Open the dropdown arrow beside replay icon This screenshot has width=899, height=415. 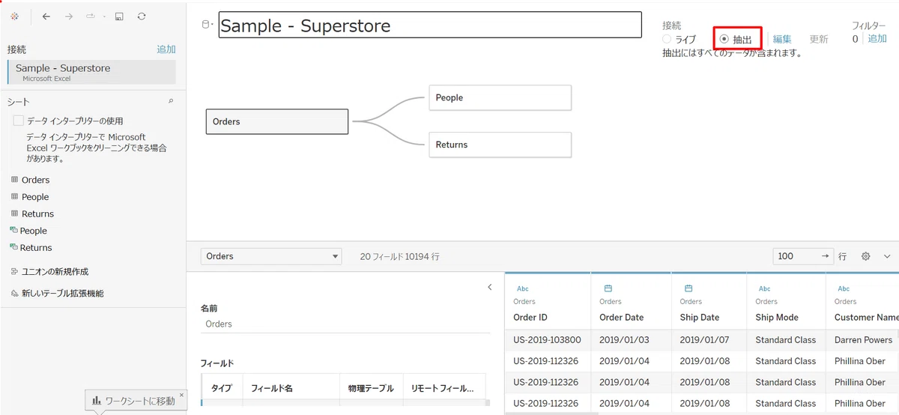click(103, 16)
